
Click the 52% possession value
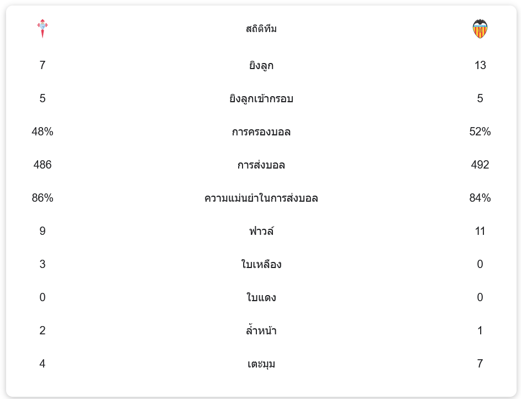[480, 132]
